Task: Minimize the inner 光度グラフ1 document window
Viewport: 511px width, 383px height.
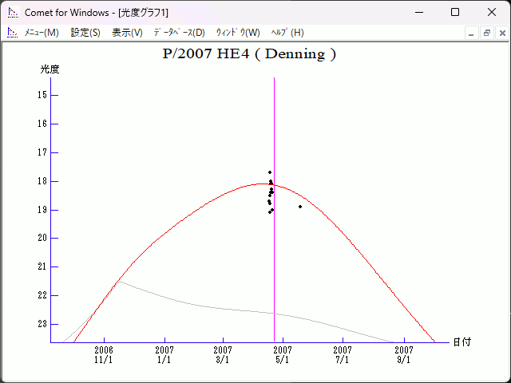Action: click(x=472, y=33)
